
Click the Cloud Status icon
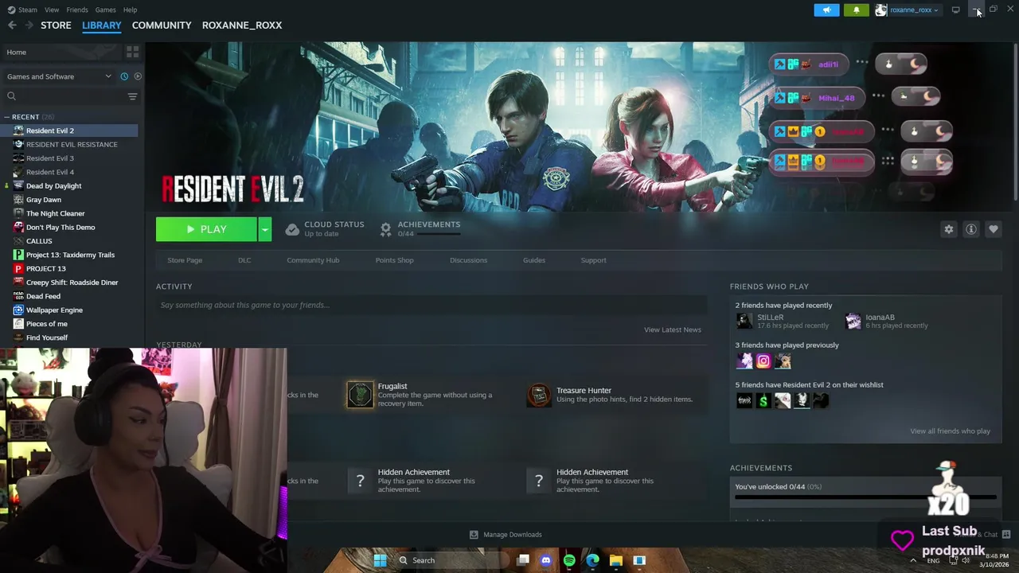pos(292,229)
